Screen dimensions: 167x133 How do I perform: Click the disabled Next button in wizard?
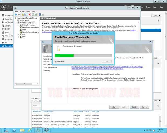click(124, 107)
